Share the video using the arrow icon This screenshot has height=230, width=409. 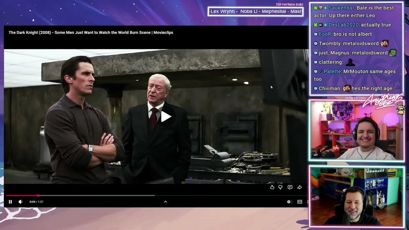299,188
